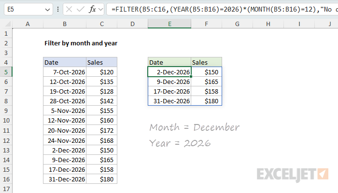Select column A header
Viewport: 338px width, 193px height.
tap(28, 24)
